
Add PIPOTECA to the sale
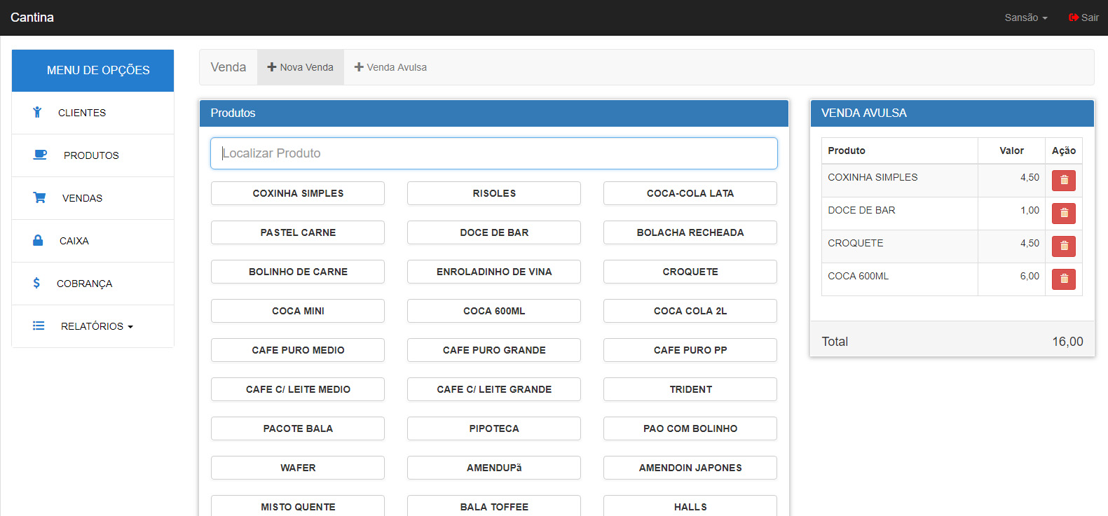494,428
